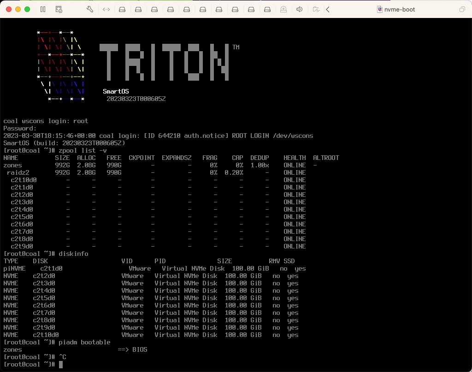Minimize the window with the yellow button
Viewport: 472px width, 372px height.
tap(18, 9)
